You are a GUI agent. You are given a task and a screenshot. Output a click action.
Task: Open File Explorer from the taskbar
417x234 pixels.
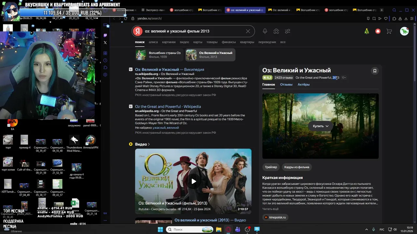point(219,229)
